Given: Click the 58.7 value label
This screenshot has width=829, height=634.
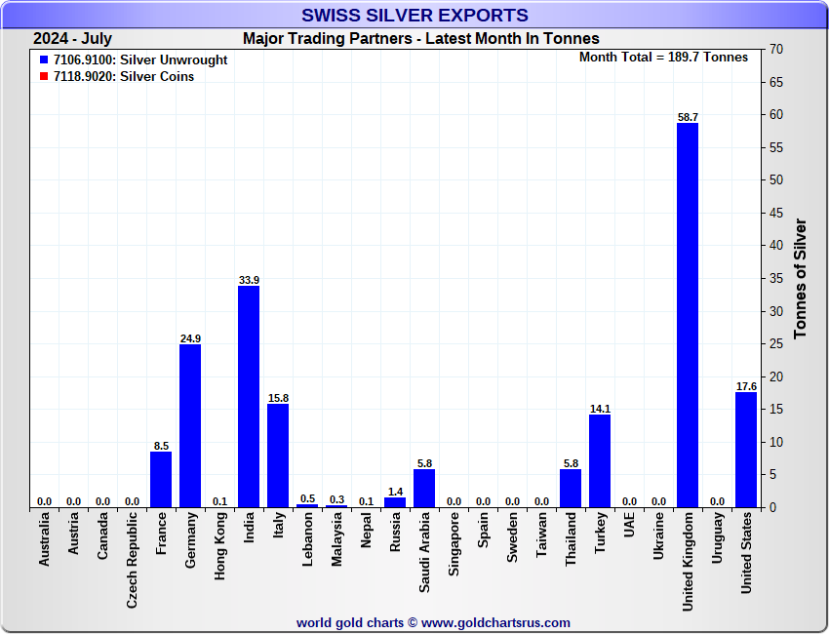Looking at the screenshot, I should pos(688,117).
